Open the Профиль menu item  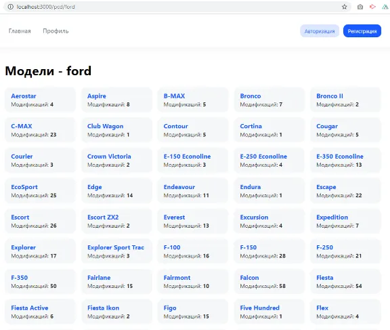pos(56,31)
